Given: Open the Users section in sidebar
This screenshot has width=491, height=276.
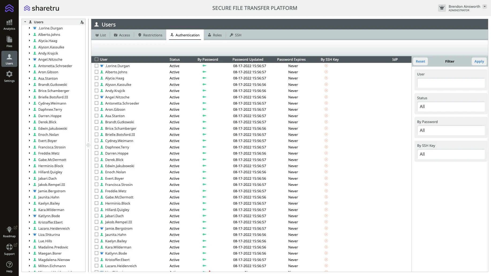Looking at the screenshot, I should coord(9,59).
